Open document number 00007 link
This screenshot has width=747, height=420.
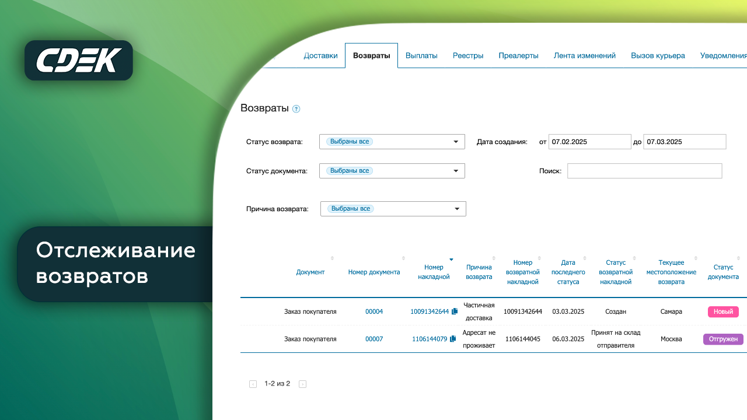click(374, 339)
